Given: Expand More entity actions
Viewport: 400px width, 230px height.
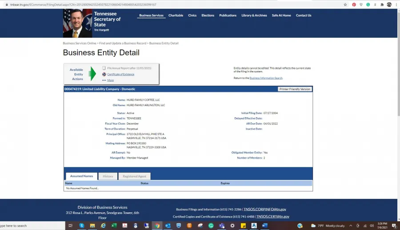Looking at the screenshot, I should (111, 80).
